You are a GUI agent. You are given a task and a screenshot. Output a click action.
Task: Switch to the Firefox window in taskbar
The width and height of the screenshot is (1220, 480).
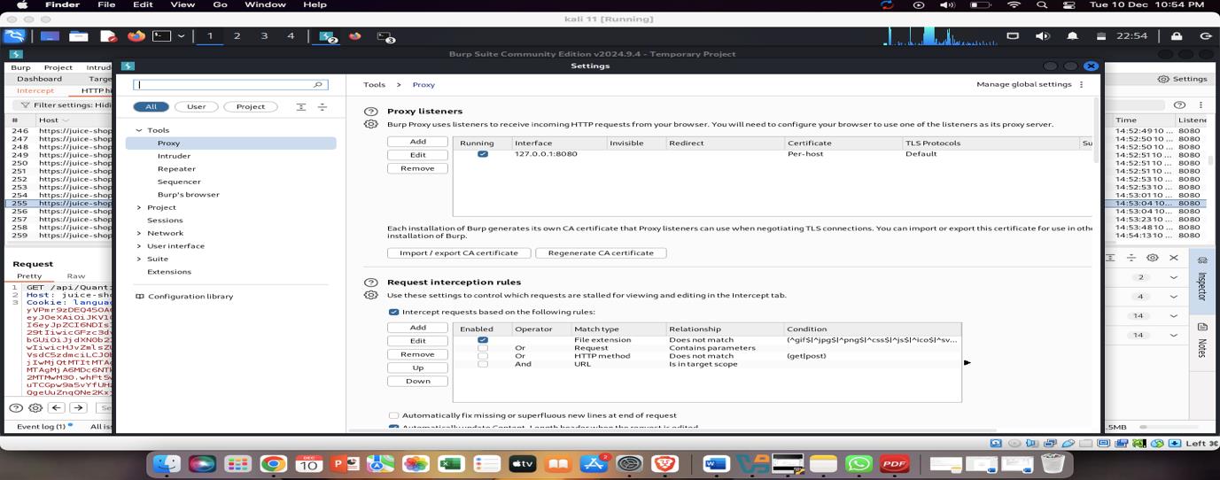tap(355, 36)
